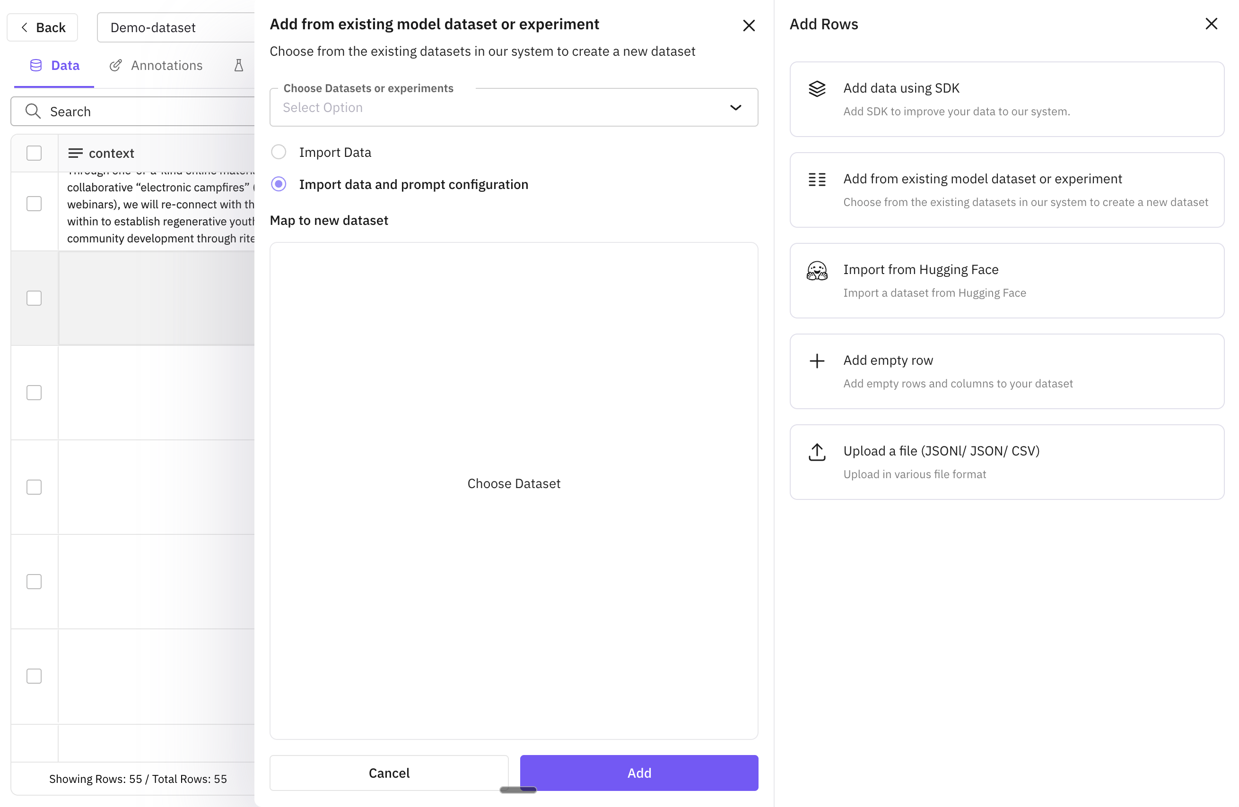Screen dimensions: 1239x807
Task: Switch to the Data tab
Action: (65, 65)
